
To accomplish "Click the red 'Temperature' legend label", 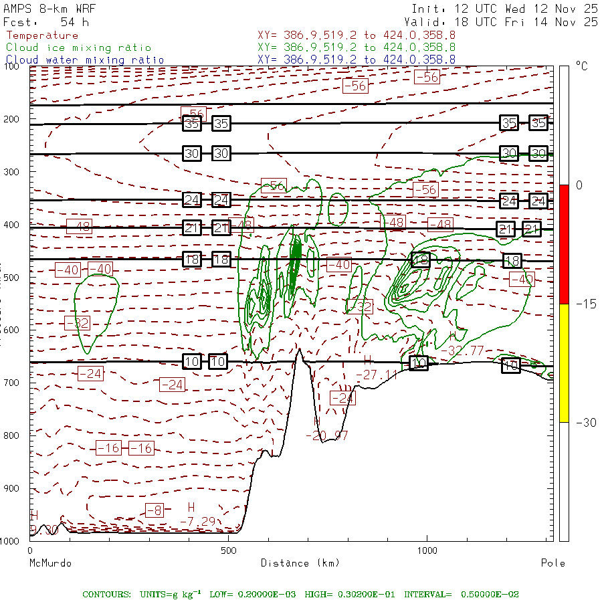I will point(42,35).
